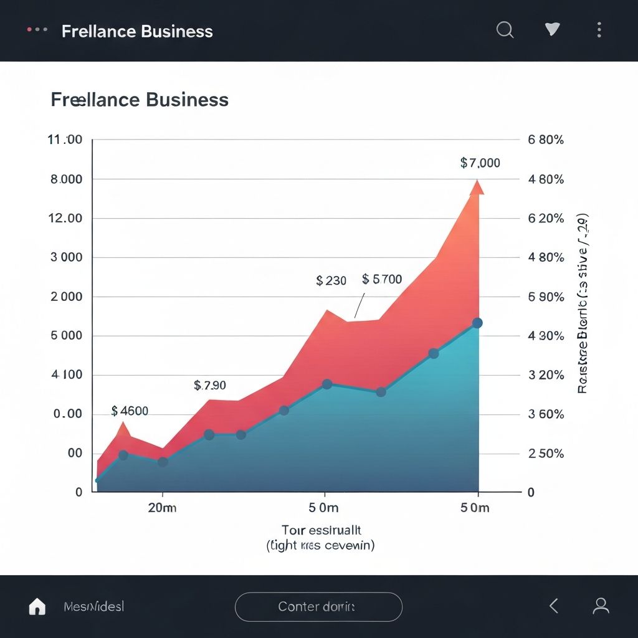Click the gray dots beside the red dot
The image size is (638, 638).
41,29
